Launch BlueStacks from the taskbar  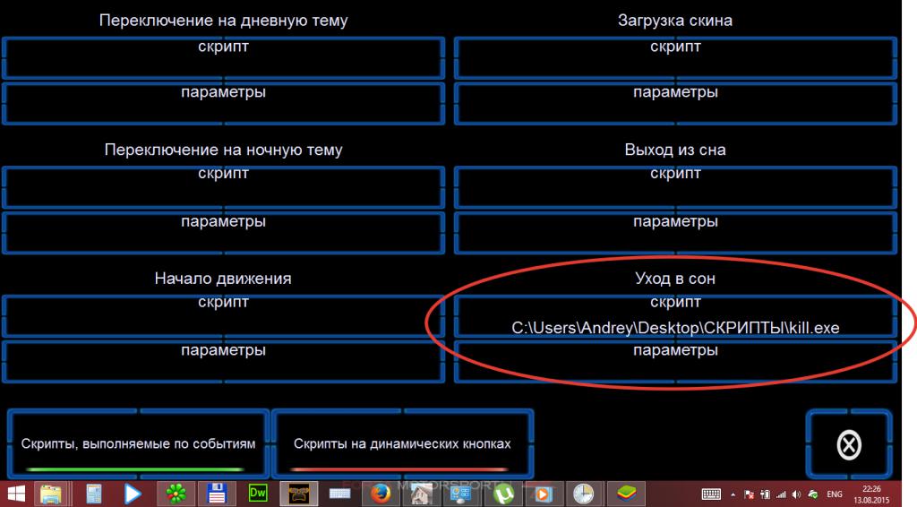tap(626, 494)
